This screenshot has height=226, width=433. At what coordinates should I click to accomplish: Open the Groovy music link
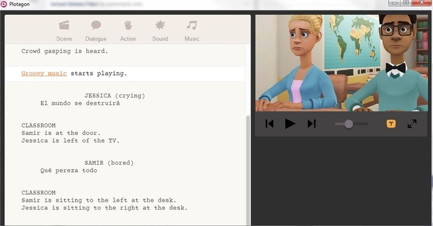tap(44, 74)
